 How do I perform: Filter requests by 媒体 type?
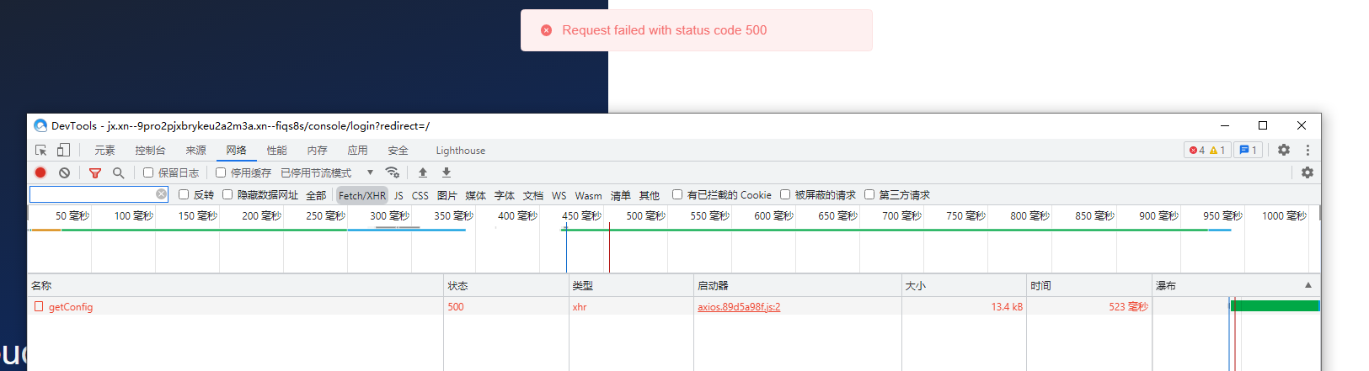point(476,195)
